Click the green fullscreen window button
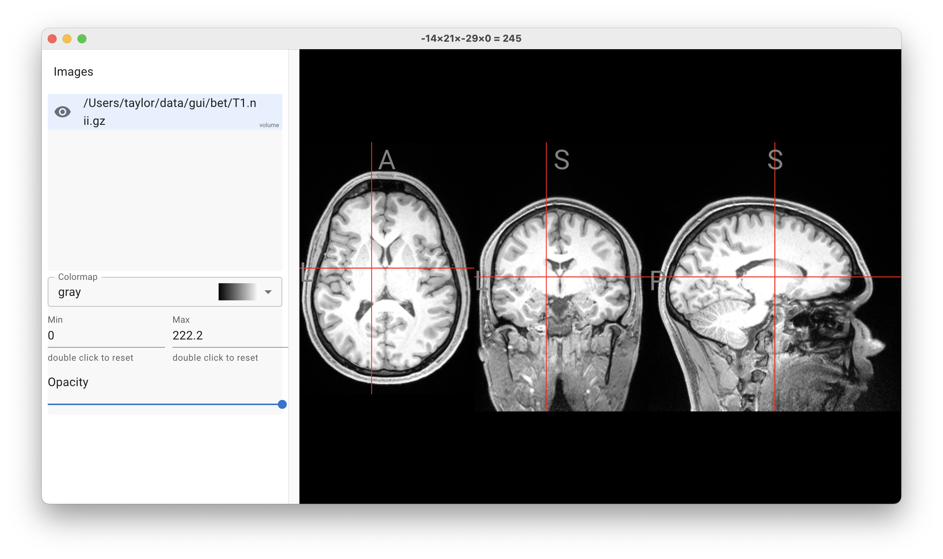Viewport: 943px width, 559px height. (x=82, y=39)
